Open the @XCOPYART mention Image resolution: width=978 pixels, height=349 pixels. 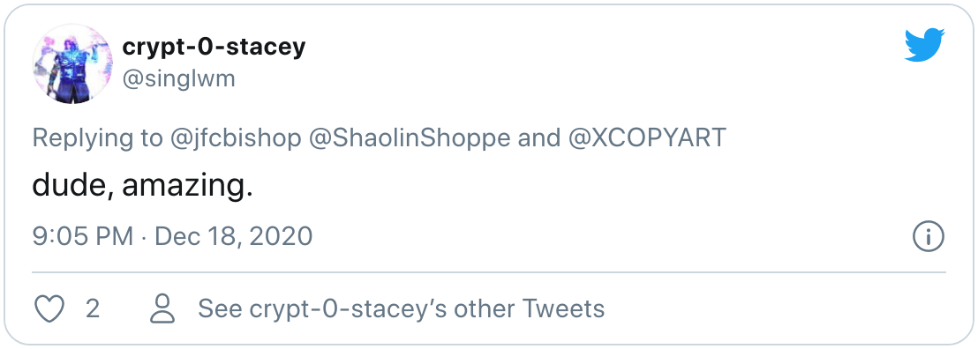coord(645,137)
